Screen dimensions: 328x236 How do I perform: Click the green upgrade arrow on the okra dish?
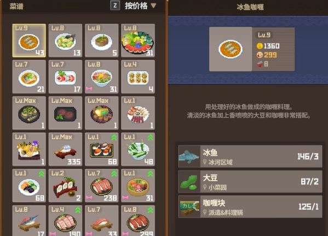tap(150, 137)
